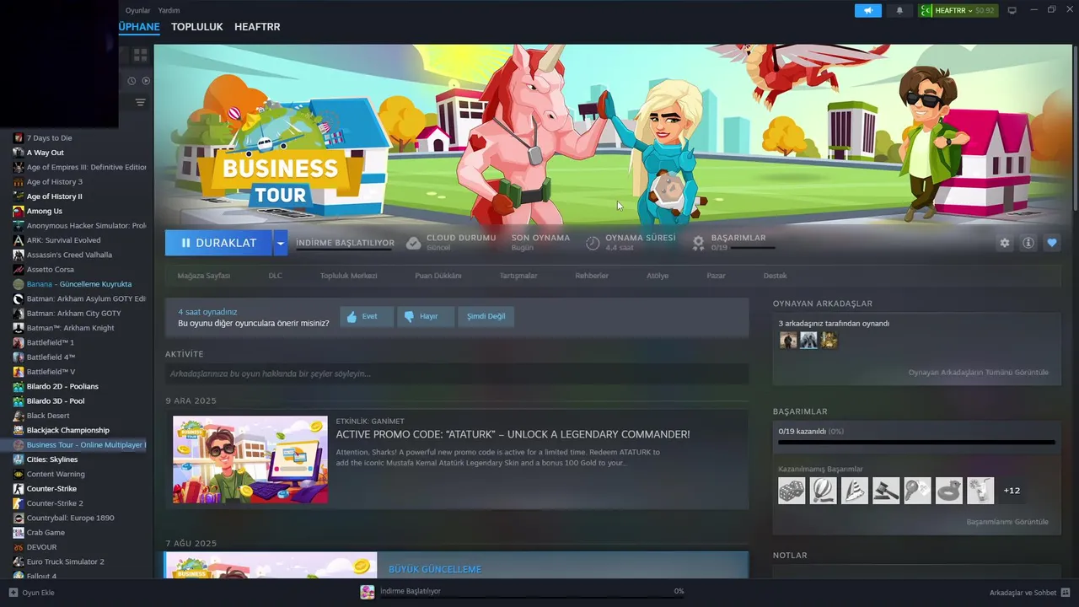The image size is (1079, 607).
Task: Click the activity comment input field
Action: pos(457,373)
